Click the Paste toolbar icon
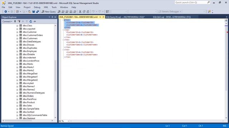The image size is (229, 128). [88, 12]
